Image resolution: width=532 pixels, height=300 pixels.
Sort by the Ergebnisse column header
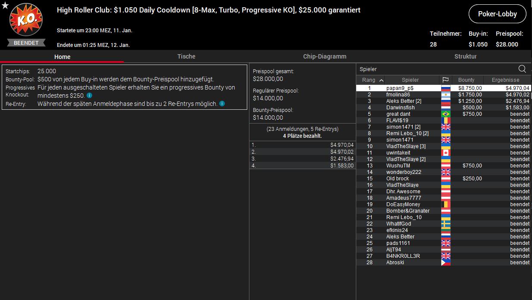pyautogui.click(x=505, y=80)
